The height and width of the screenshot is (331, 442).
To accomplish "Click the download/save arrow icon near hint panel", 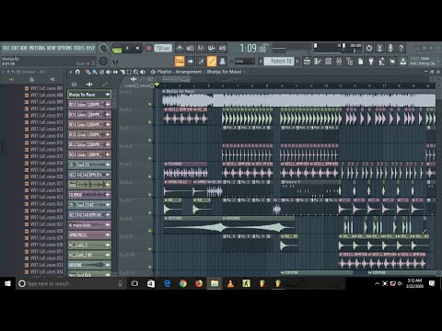I will click(x=402, y=62).
